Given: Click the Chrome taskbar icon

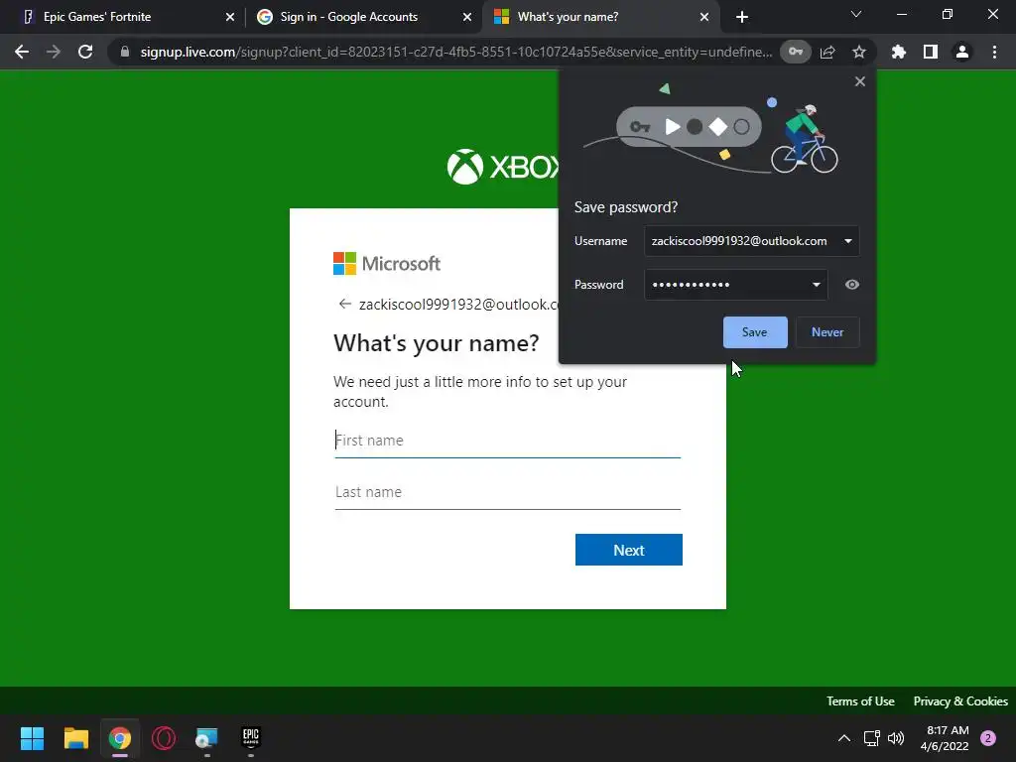Looking at the screenshot, I should click(120, 738).
